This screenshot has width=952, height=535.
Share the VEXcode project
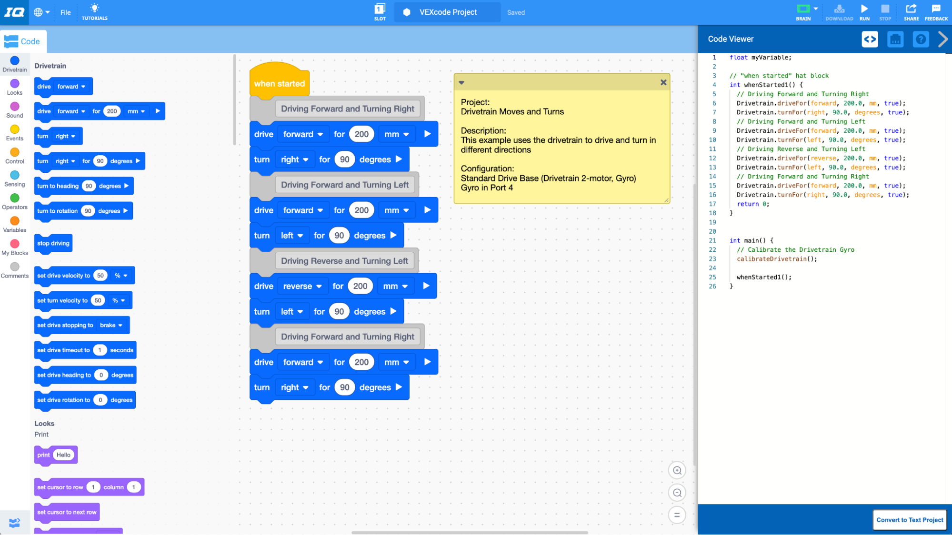(911, 12)
